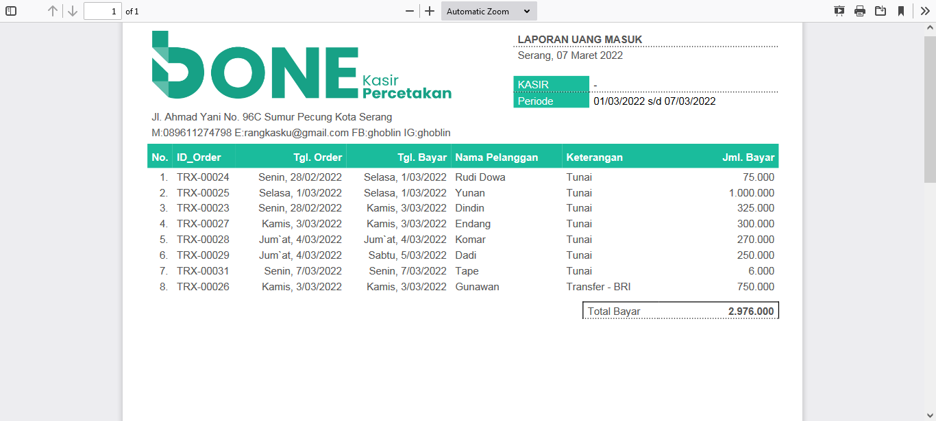Click order ID TRX-00026
936x421 pixels.
pyautogui.click(x=203, y=287)
